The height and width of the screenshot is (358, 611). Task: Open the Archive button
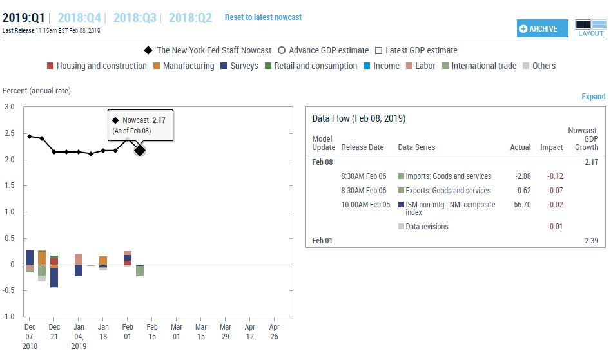click(541, 29)
